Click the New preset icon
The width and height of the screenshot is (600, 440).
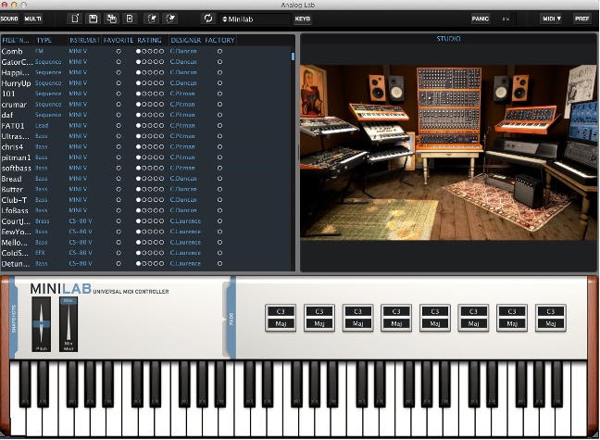(x=75, y=19)
